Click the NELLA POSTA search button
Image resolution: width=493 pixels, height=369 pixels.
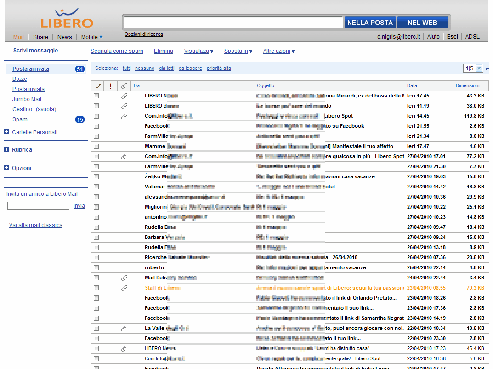370,23
